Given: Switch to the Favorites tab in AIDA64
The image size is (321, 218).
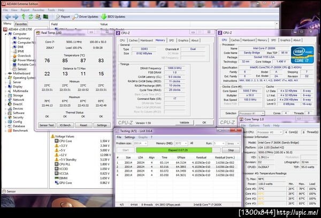Looking at the screenshot, I should tap(21, 24).
